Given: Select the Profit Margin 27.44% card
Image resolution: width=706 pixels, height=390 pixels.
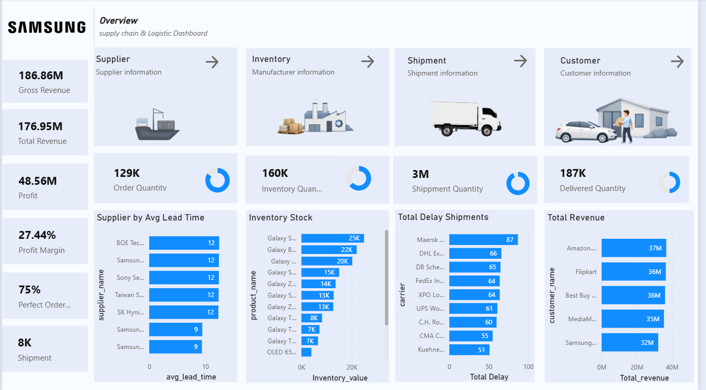Looking at the screenshot, I should click(x=45, y=241).
